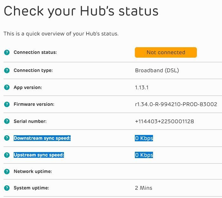This screenshot has width=222, height=198.
Task: Click help icon beside Network uptime
Action: point(7,171)
